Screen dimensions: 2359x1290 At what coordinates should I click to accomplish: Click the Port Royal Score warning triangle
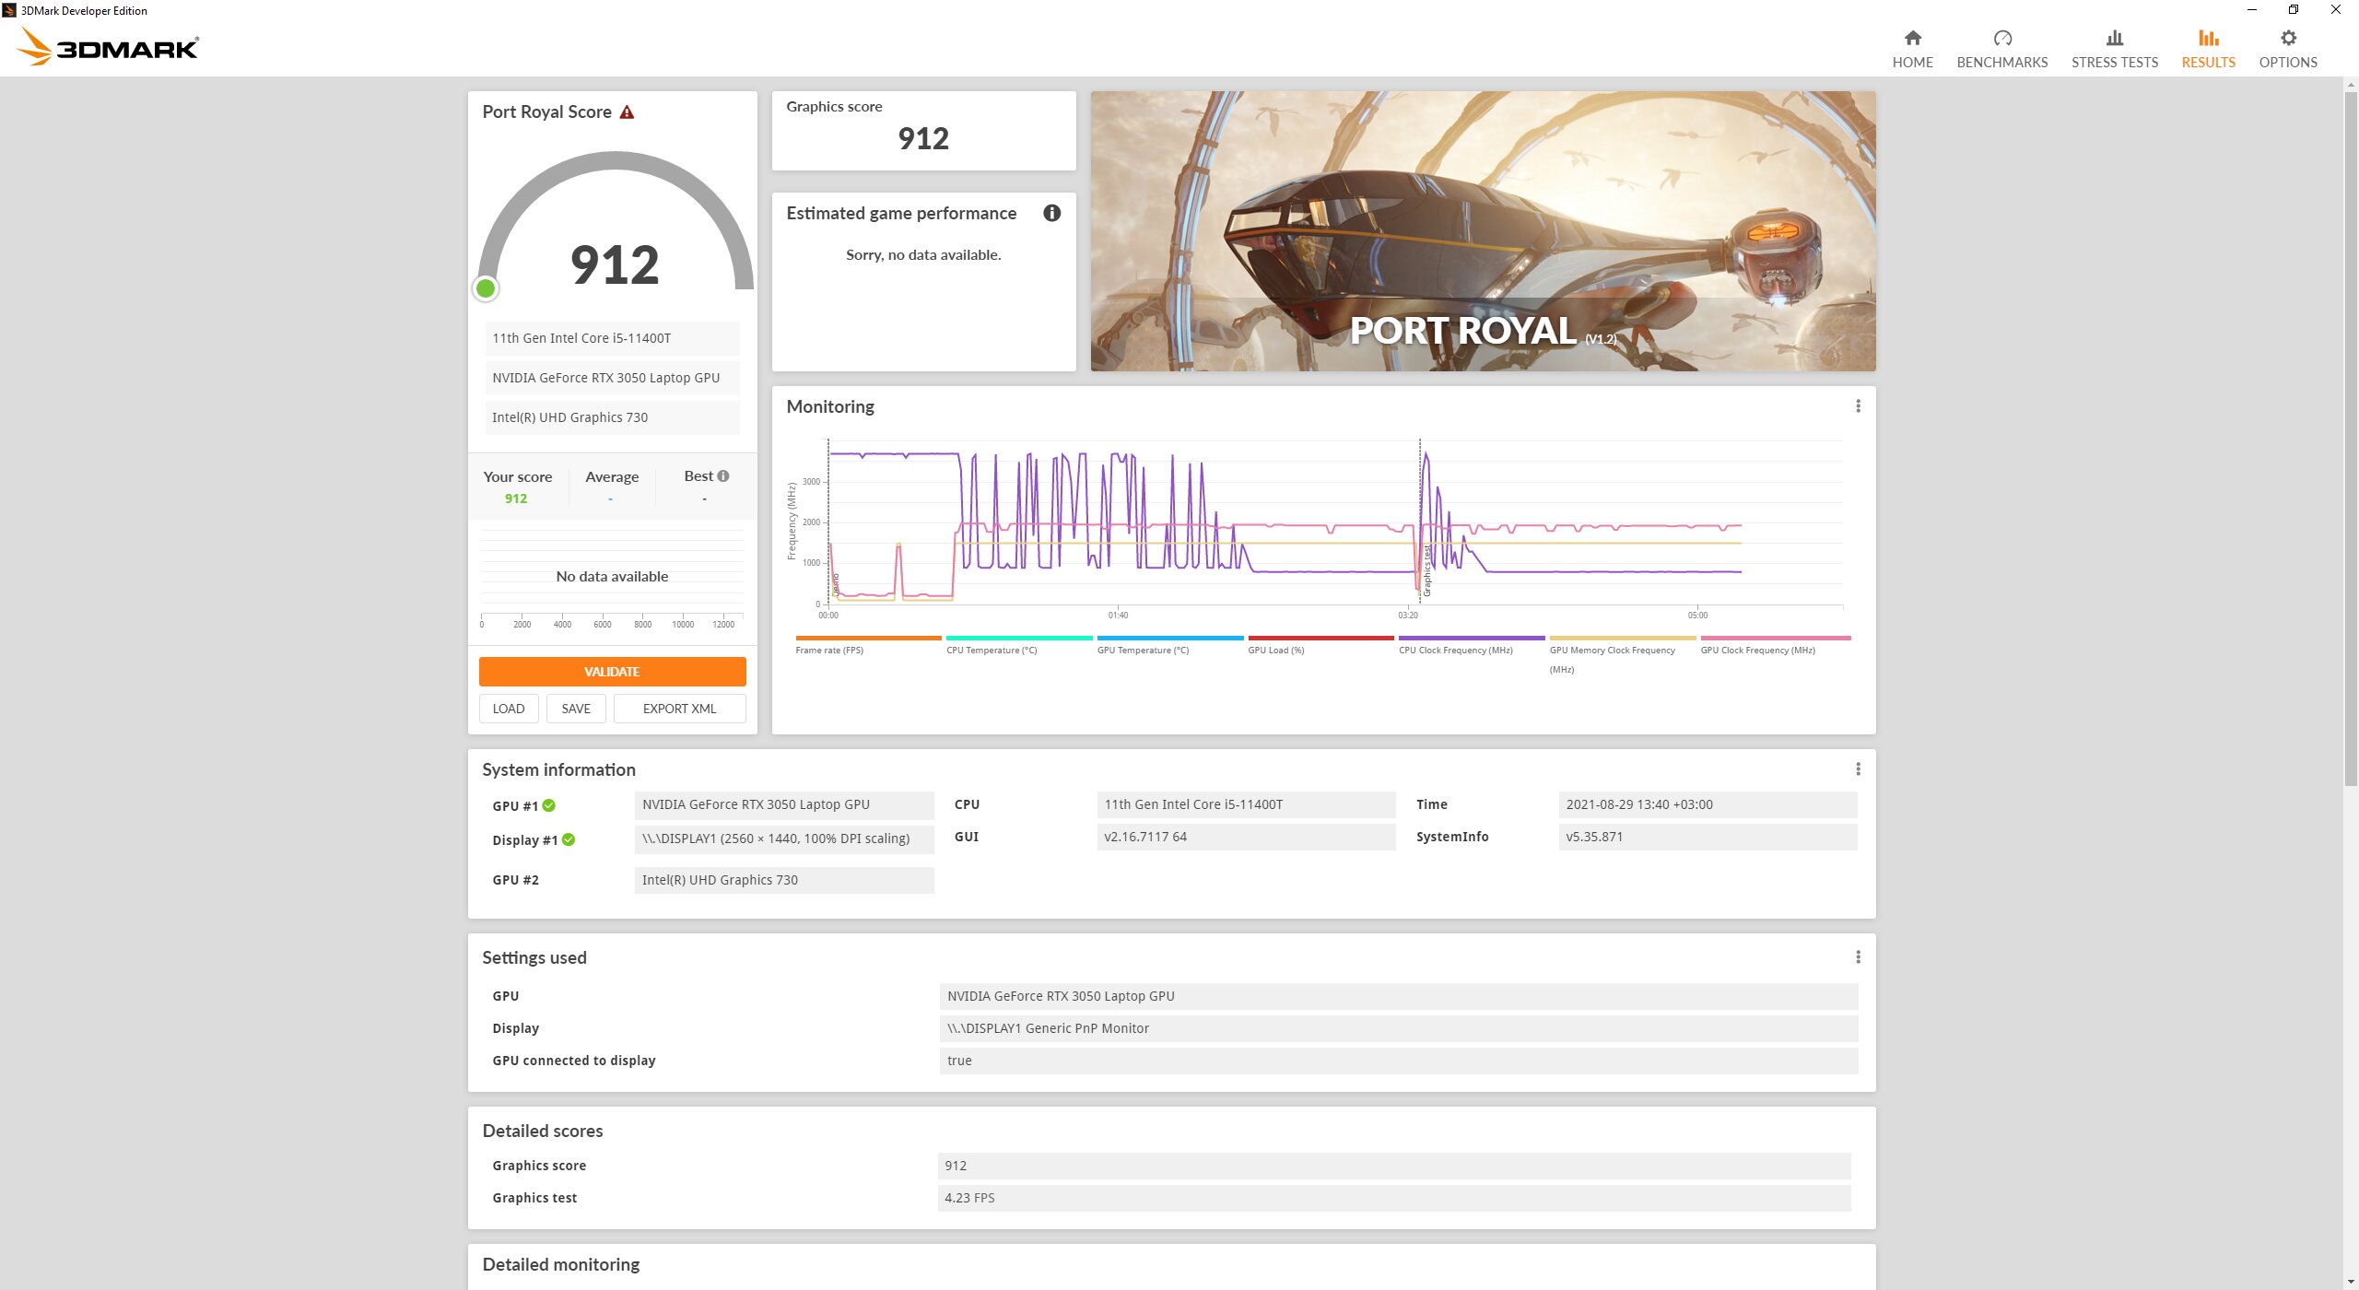point(627,112)
